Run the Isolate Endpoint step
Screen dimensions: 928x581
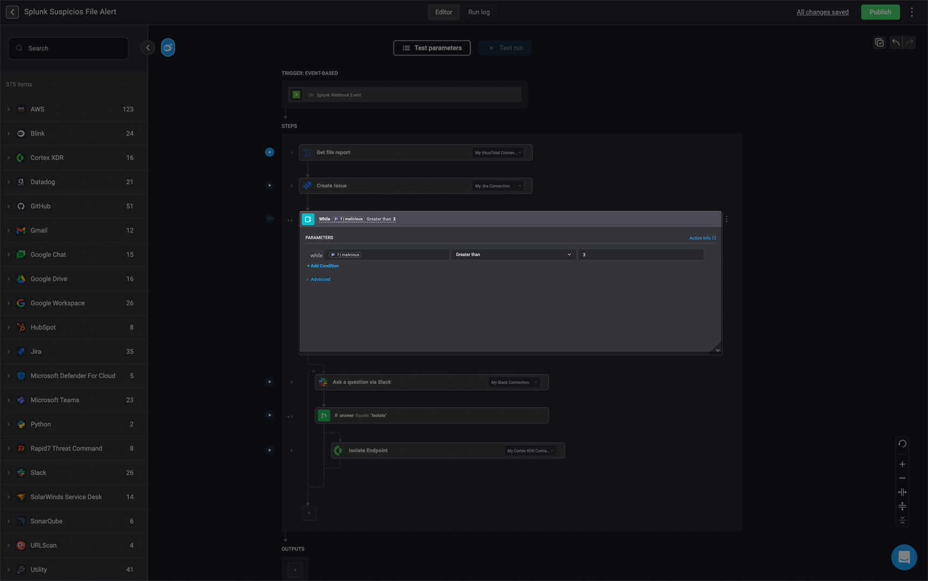pos(270,450)
